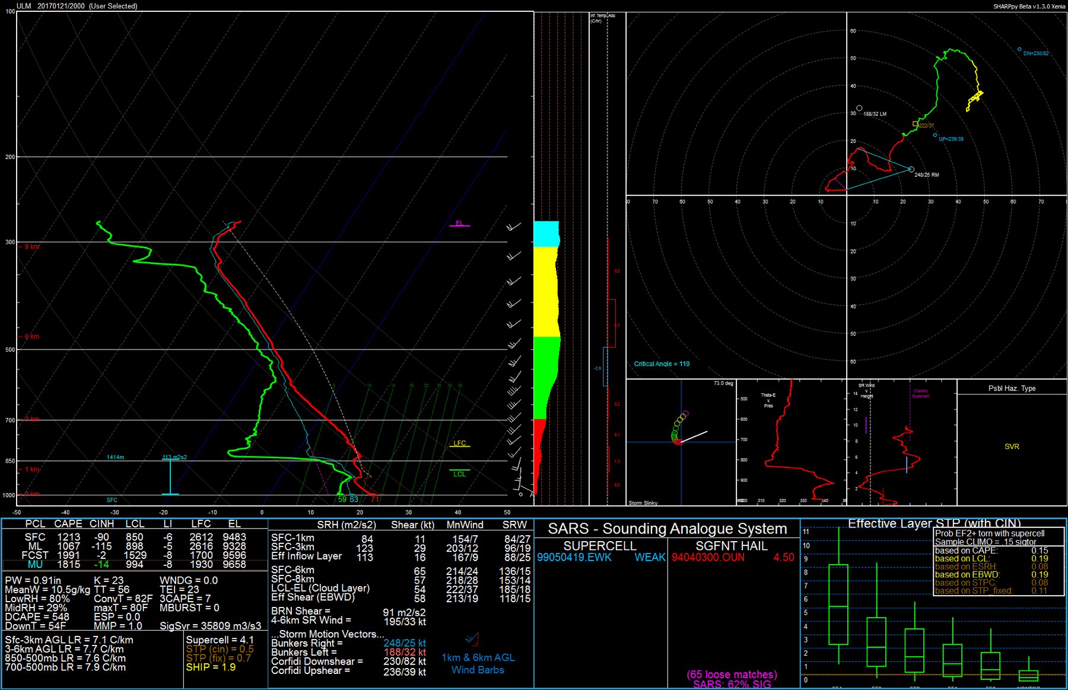The height and width of the screenshot is (690, 1068).
Task: Click the surface dewpoint value 59
Action: pyautogui.click(x=342, y=500)
